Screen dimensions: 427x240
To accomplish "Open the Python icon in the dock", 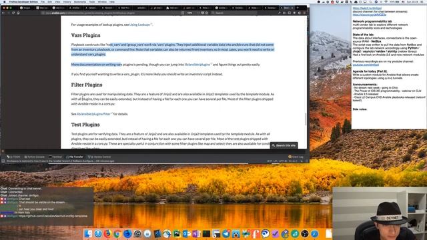I will pos(285,233).
